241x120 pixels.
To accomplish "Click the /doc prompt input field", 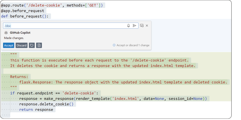I will [x=71, y=26].
